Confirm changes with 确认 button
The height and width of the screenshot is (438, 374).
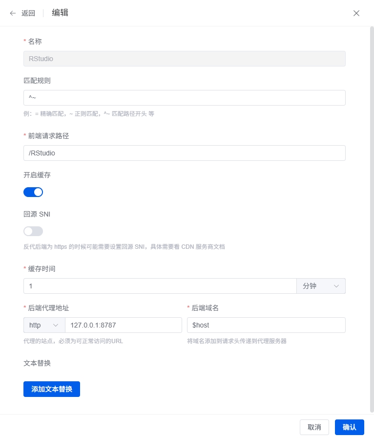(350, 427)
